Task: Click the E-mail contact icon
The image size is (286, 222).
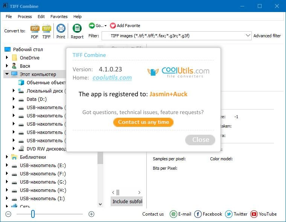Action: click(x=173, y=214)
